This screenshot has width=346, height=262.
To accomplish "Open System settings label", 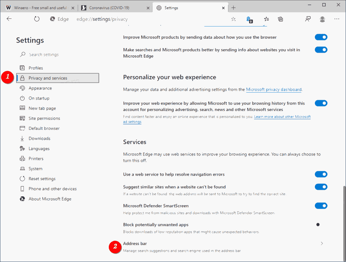I will (35, 169).
